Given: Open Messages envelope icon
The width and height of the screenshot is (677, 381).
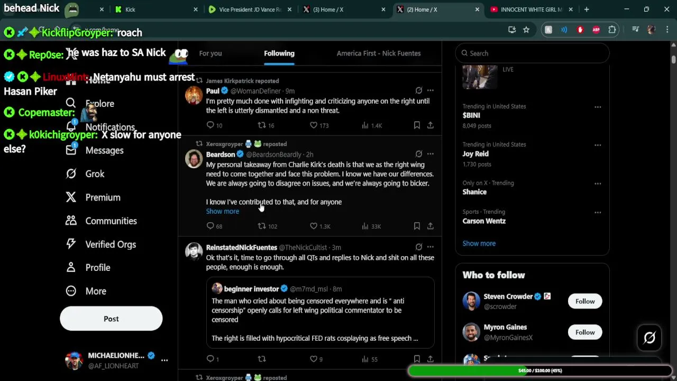Looking at the screenshot, I should 71,150.
